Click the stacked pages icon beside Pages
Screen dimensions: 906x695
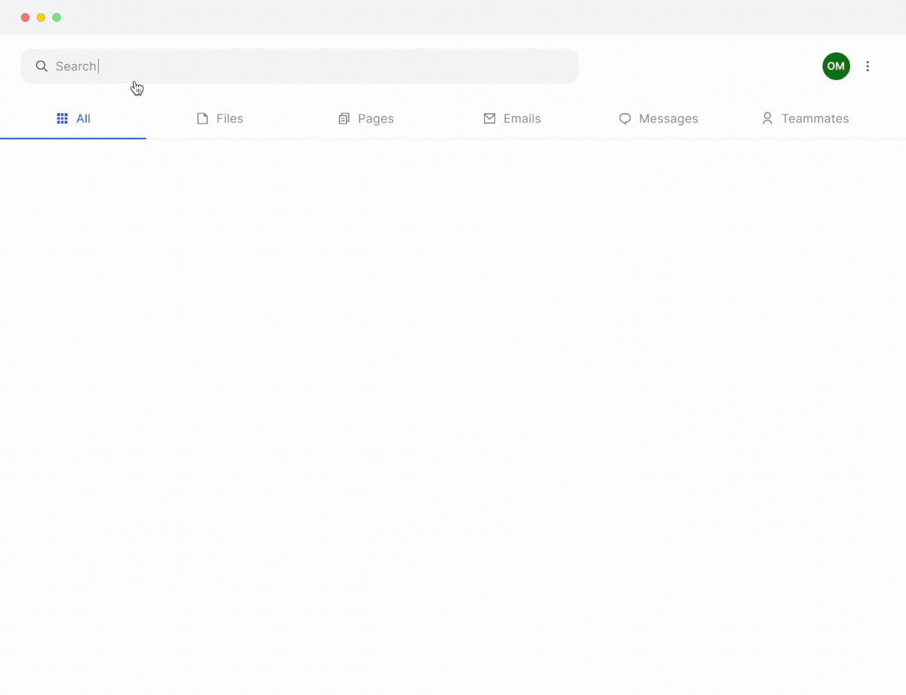pyautogui.click(x=345, y=118)
